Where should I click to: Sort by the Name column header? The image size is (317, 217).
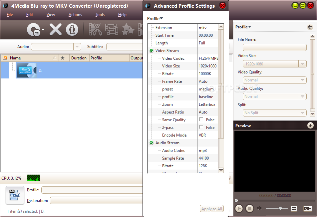click(x=33, y=58)
